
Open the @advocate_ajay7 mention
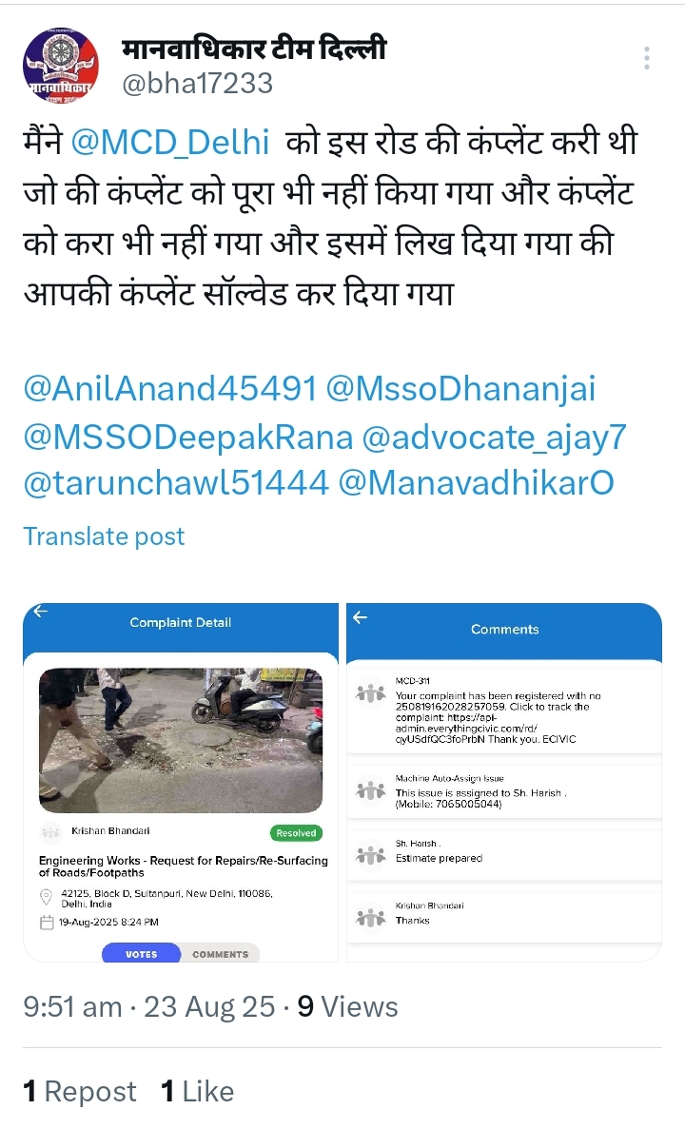(x=494, y=438)
